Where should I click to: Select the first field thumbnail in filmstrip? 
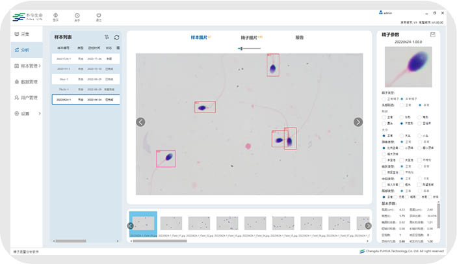(x=143, y=224)
